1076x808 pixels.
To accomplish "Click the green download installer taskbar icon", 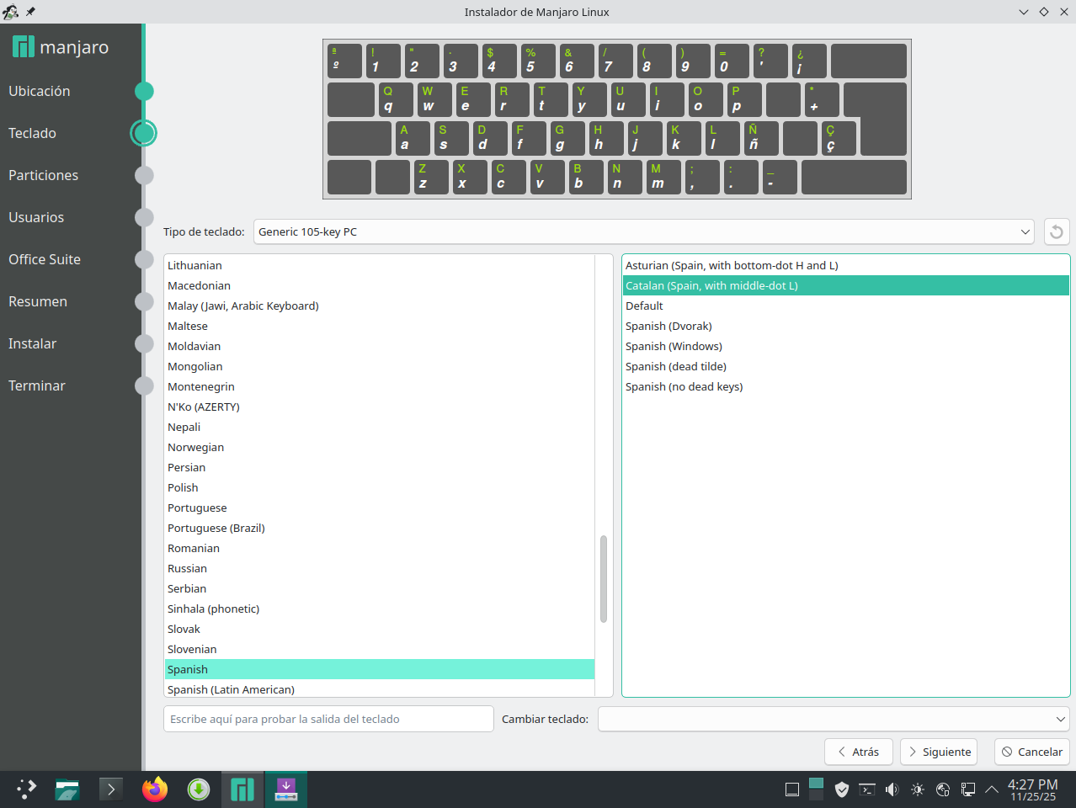I will [x=199, y=789].
